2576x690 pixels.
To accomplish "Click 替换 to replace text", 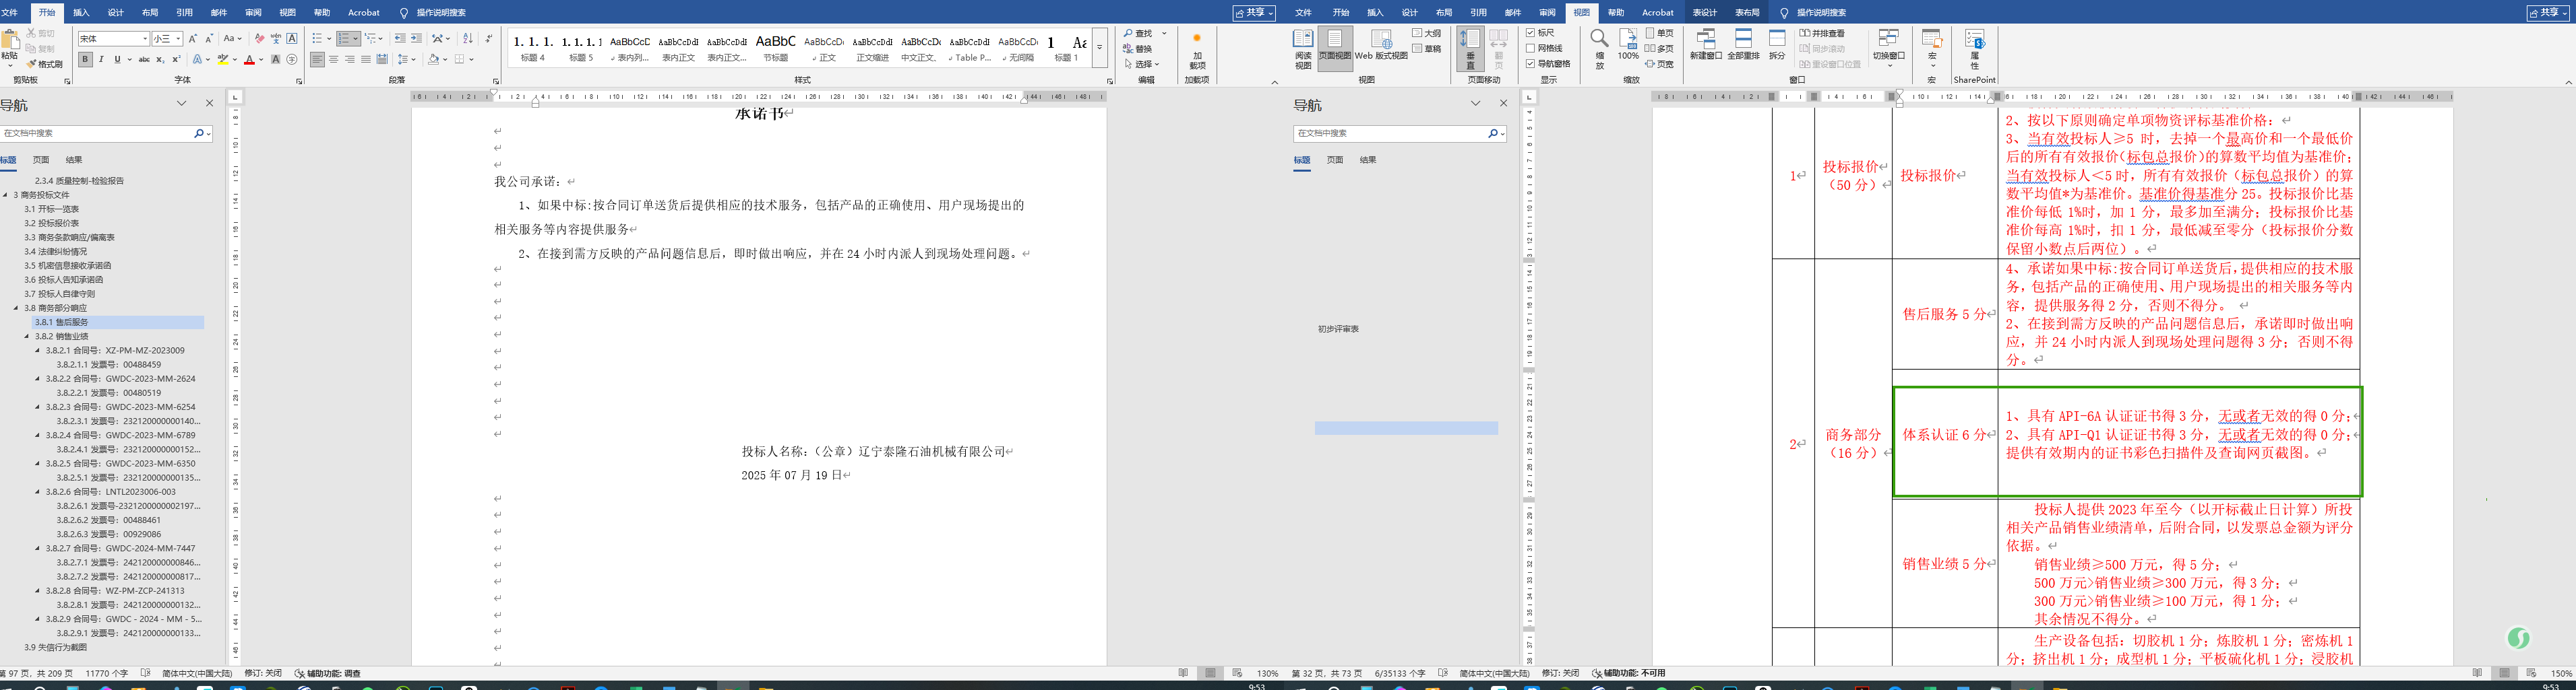I will 1138,49.
